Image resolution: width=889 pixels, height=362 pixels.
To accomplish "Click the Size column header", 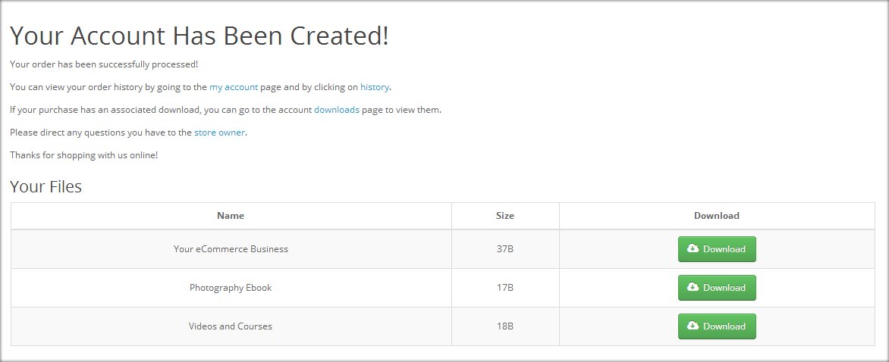I will click(504, 216).
